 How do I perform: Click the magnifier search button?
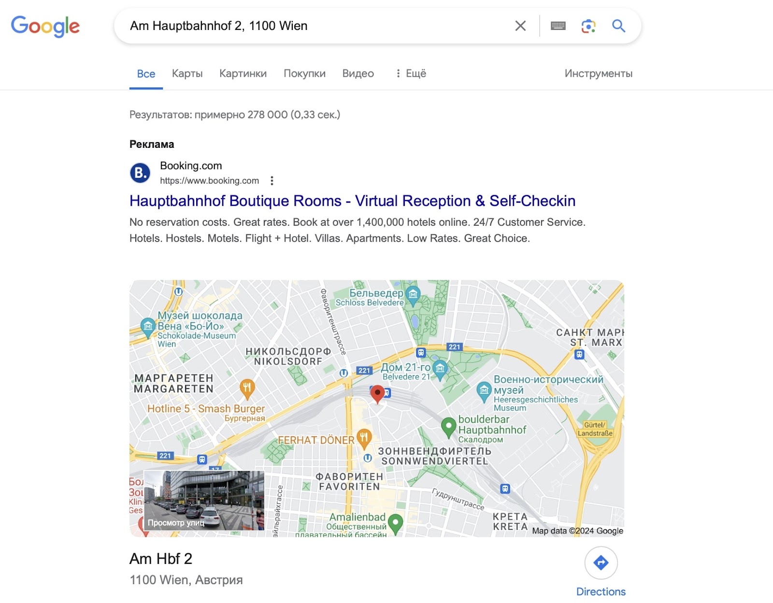(x=619, y=26)
